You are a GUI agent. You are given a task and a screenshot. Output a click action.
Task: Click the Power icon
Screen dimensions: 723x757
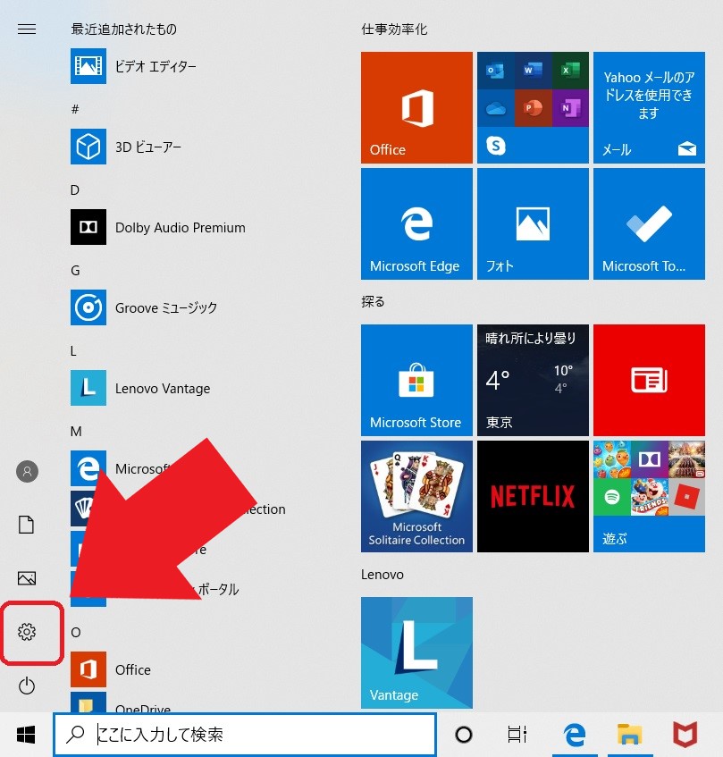coord(27,686)
